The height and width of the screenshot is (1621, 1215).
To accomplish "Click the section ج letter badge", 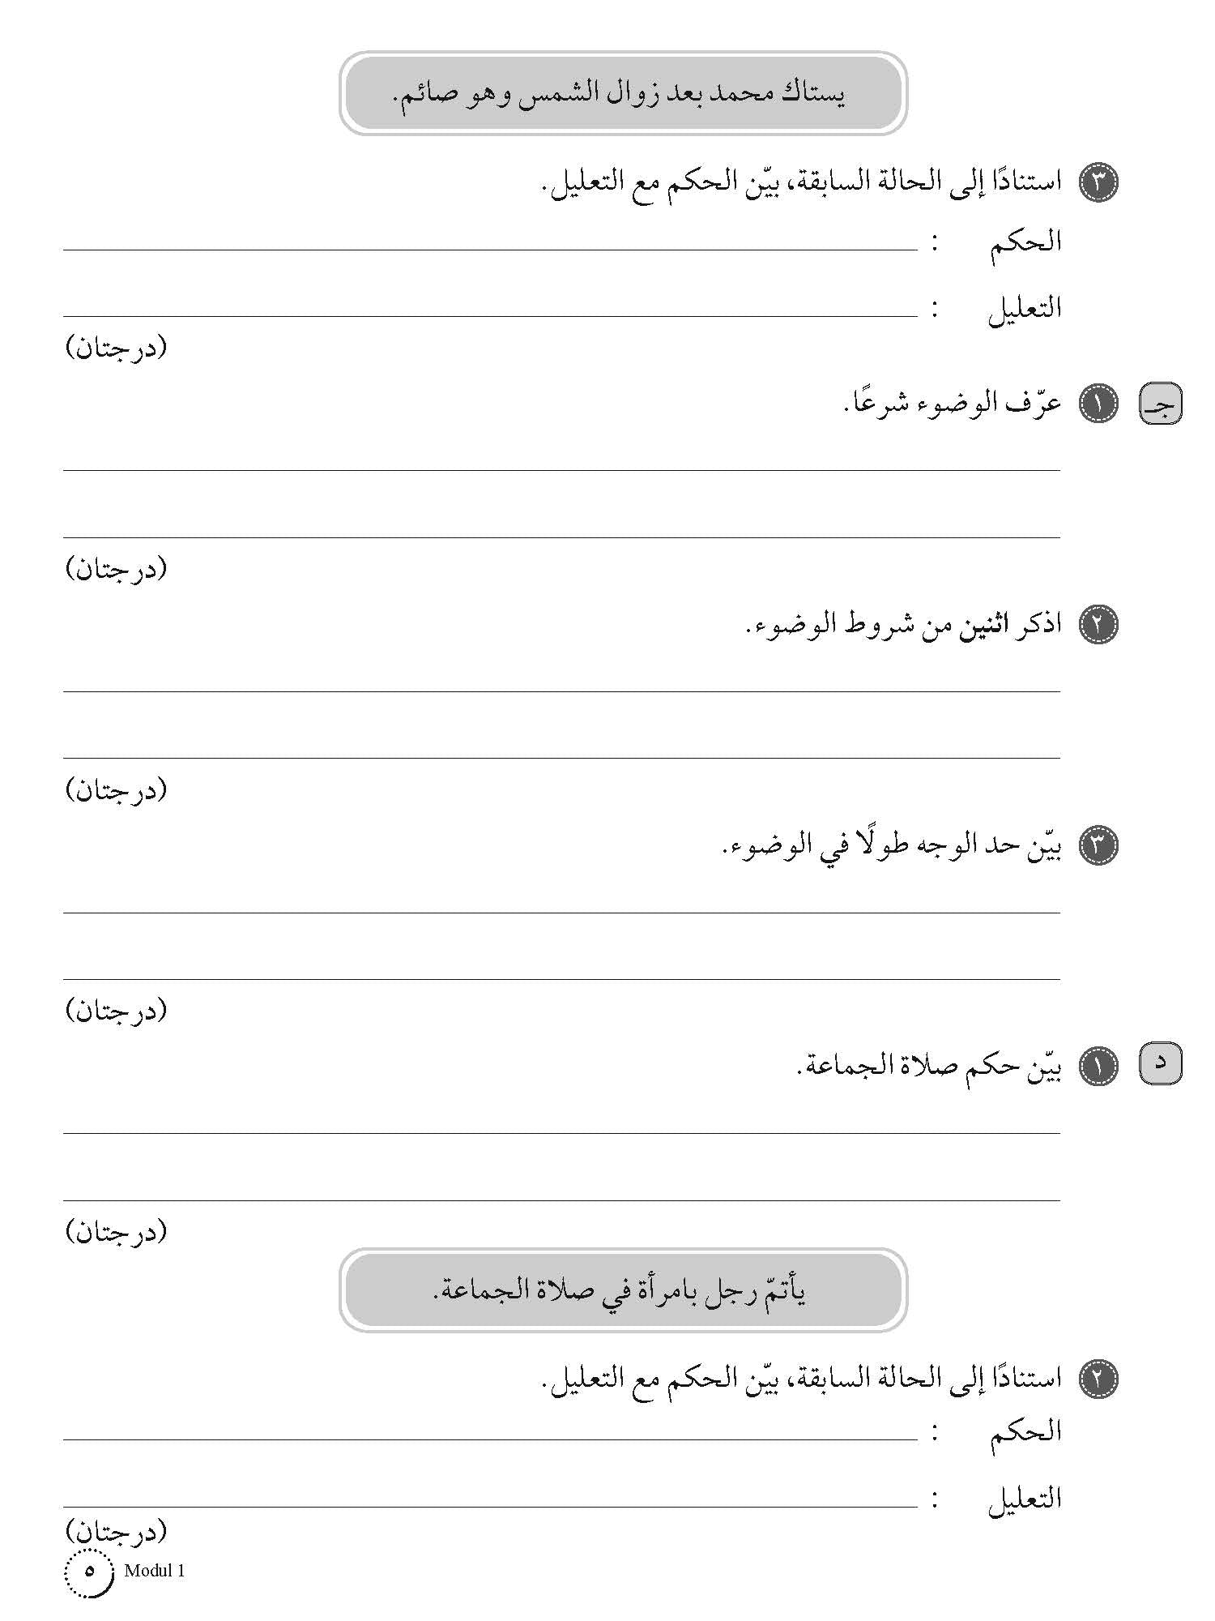I will (x=1161, y=404).
